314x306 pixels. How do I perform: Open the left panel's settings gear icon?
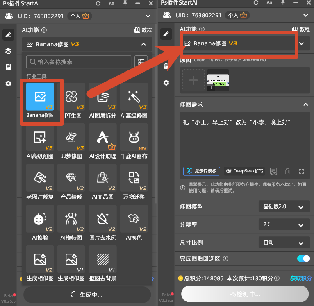point(8,84)
